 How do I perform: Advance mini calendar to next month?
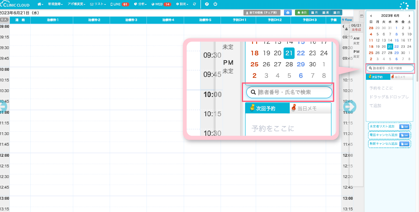(x=409, y=16)
